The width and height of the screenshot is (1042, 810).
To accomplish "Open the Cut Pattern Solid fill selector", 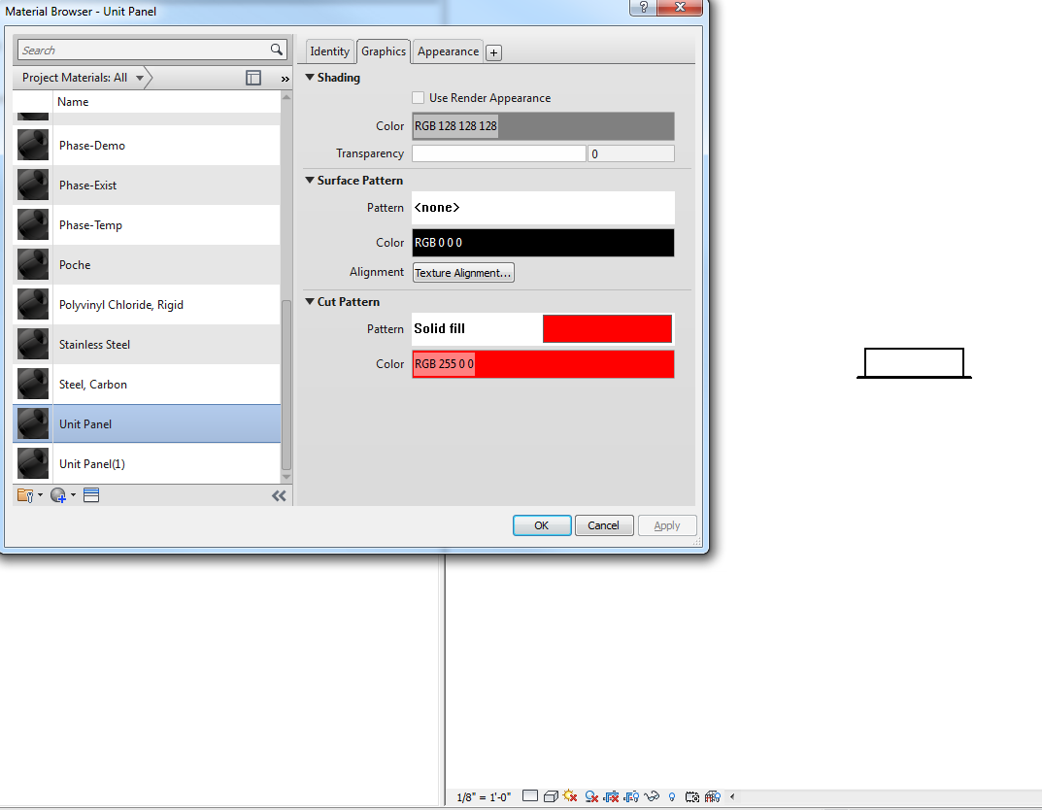I will [x=543, y=329].
